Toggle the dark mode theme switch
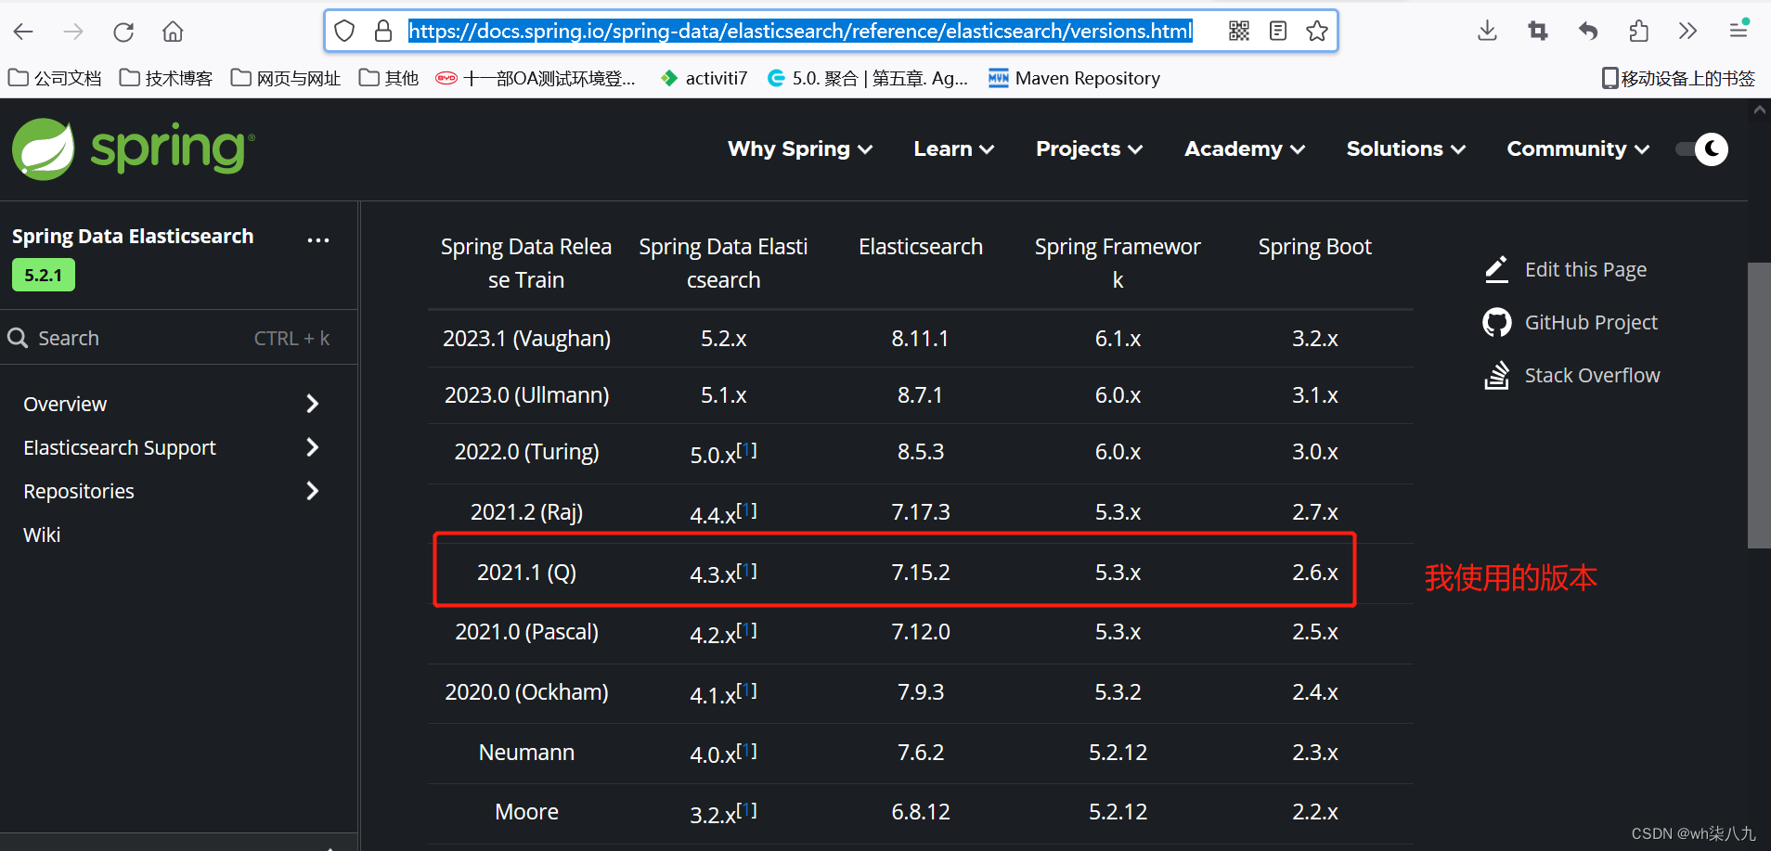Image resolution: width=1771 pixels, height=851 pixels. click(x=1702, y=148)
